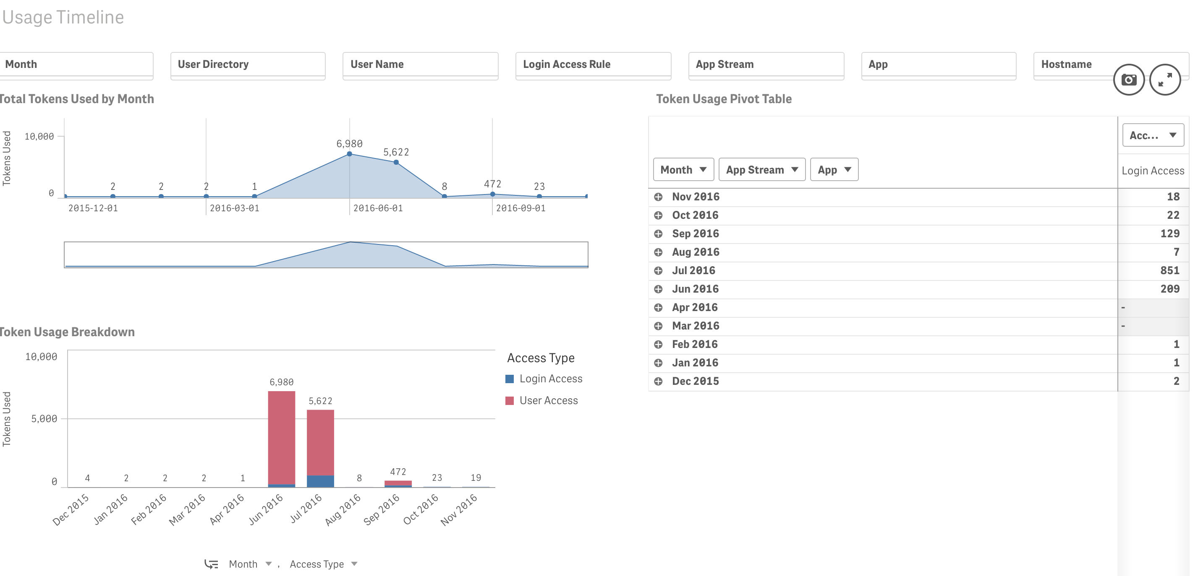Select User Access legend label
This screenshot has width=1198, height=576.
pyautogui.click(x=549, y=401)
